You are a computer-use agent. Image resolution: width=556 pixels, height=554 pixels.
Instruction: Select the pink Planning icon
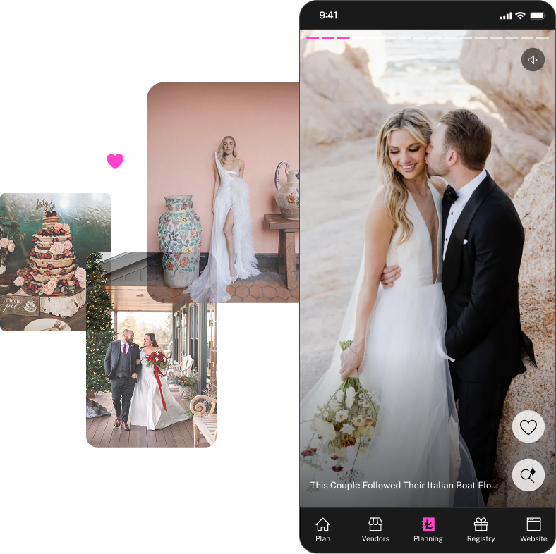tap(428, 524)
